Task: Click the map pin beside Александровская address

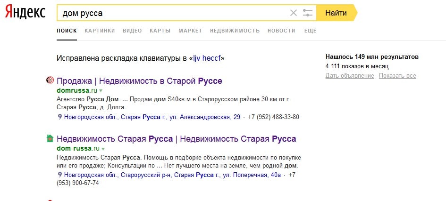Action: pyautogui.click(x=60, y=117)
